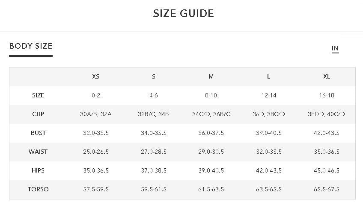Select the L column header
Image resolution: width=363 pixels, height=205 pixels.
tap(269, 77)
